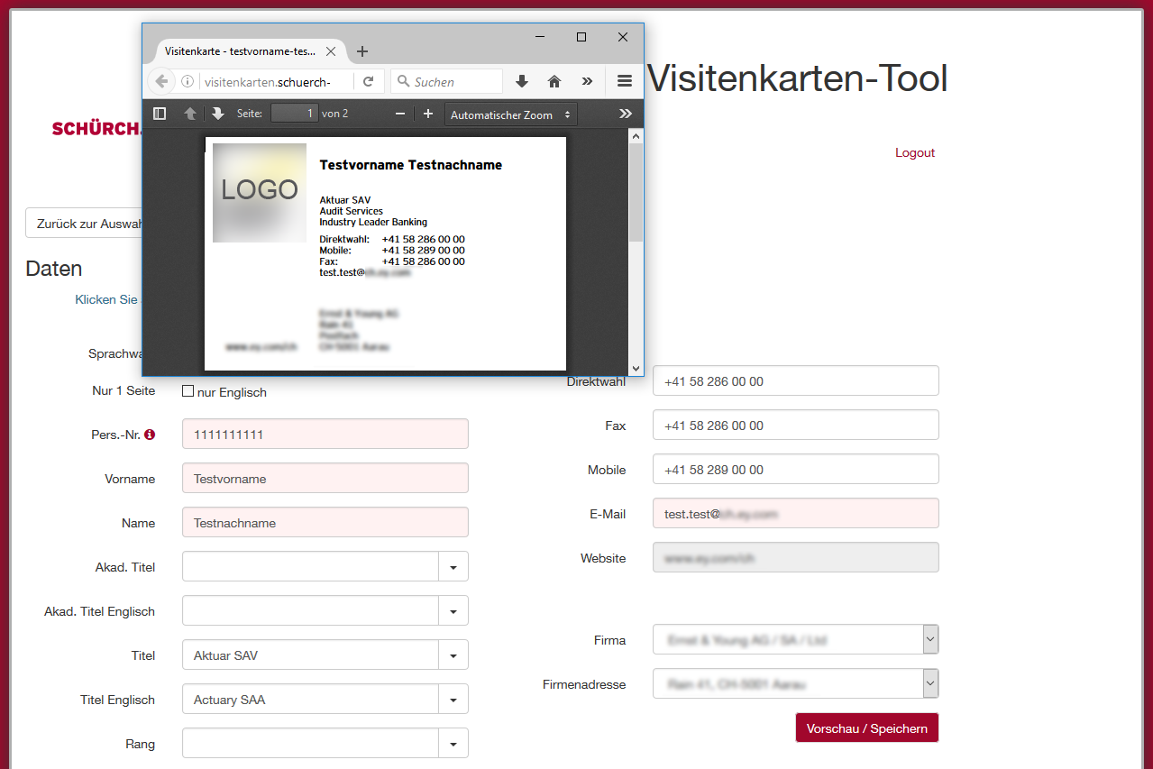The height and width of the screenshot is (769, 1153).
Task: Reload the page in popup browser
Action: 368,81
